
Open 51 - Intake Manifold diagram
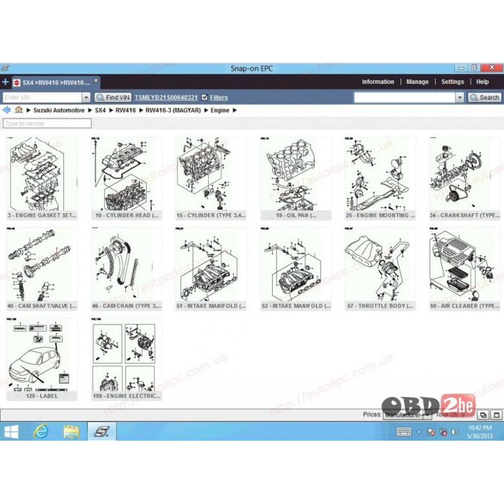[x=211, y=269]
